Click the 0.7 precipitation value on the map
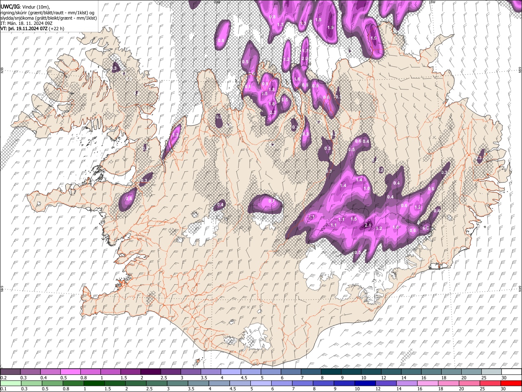522x392 pixels. (x=272, y=201)
